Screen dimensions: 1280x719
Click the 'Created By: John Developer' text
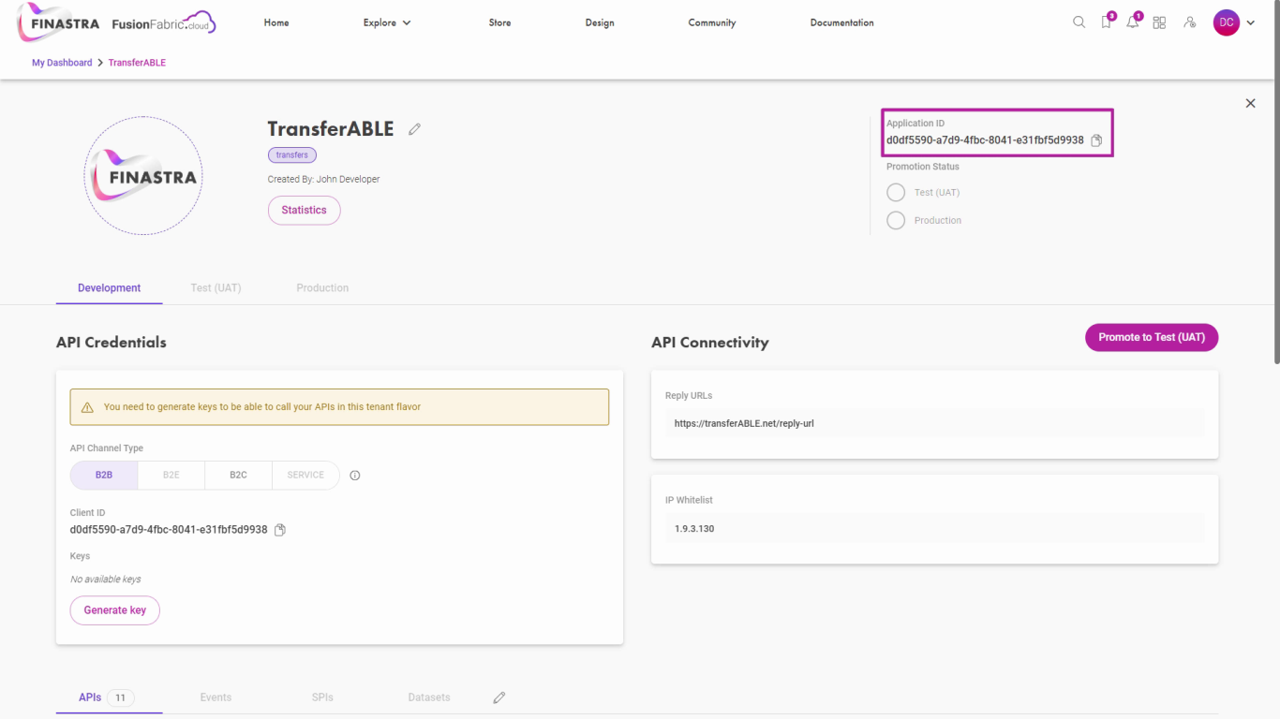coord(324,180)
